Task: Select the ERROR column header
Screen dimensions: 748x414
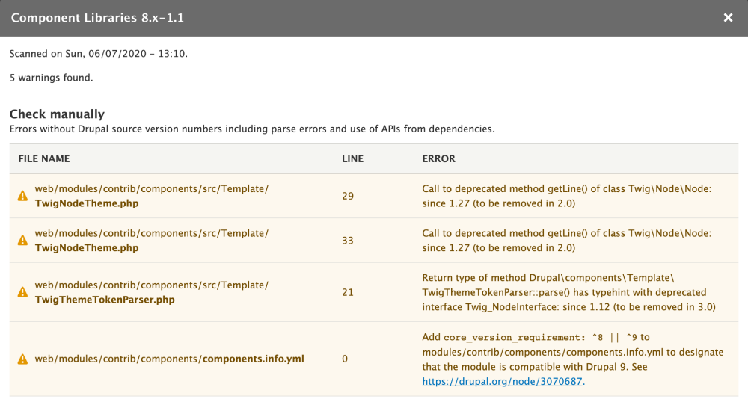Action: click(438, 158)
